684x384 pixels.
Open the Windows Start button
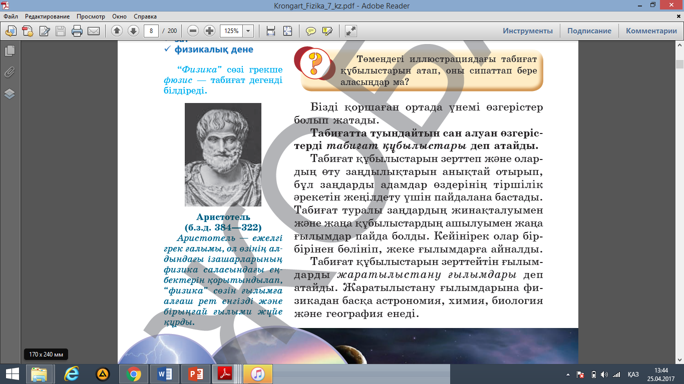tap(12, 373)
